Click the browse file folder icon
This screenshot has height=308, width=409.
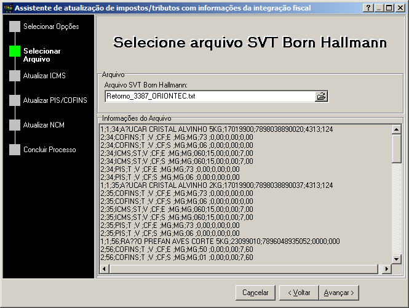point(321,96)
